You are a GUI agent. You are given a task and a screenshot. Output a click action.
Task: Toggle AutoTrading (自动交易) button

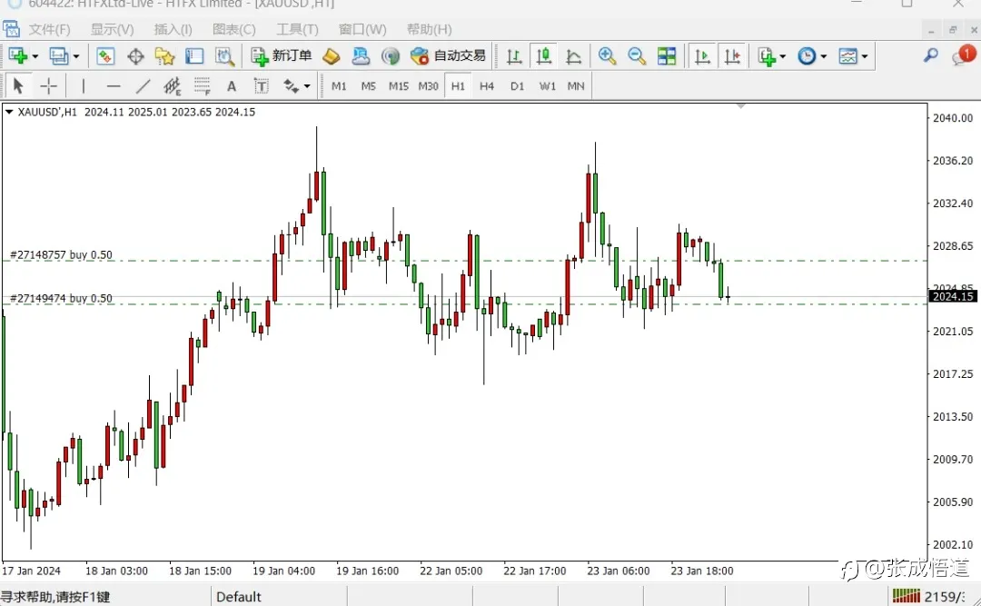(448, 56)
